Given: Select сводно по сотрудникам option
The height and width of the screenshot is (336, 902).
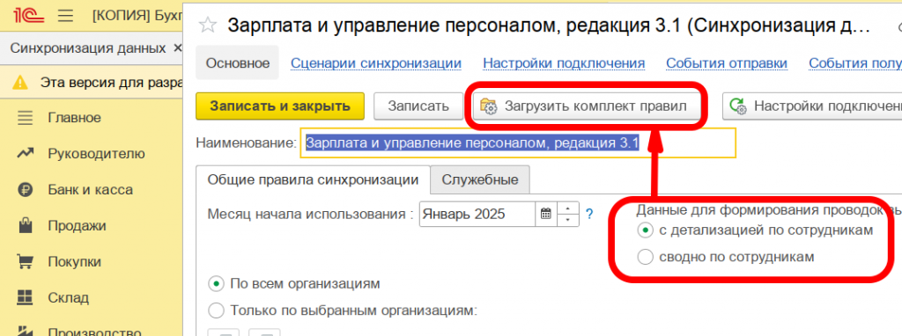Looking at the screenshot, I should (726, 257).
